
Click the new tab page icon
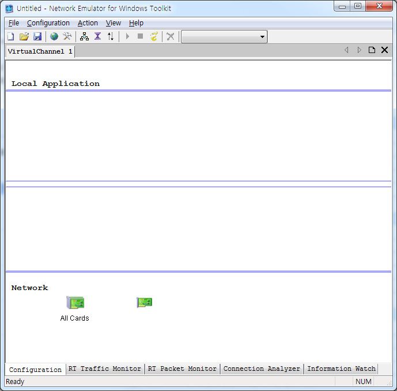372,50
